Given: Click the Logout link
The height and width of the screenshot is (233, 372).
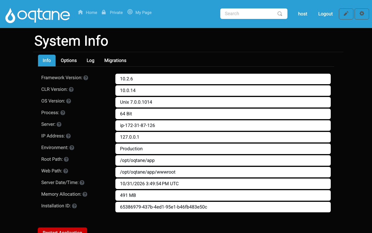Looking at the screenshot, I should (x=325, y=14).
